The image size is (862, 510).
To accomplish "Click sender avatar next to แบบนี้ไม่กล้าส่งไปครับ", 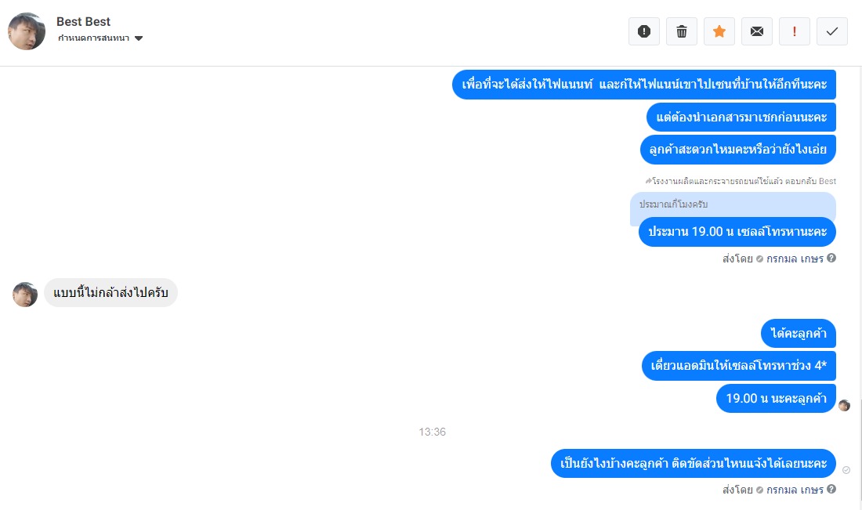I will [25, 295].
